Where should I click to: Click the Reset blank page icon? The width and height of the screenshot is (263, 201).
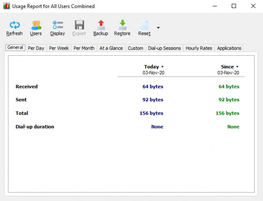(144, 25)
